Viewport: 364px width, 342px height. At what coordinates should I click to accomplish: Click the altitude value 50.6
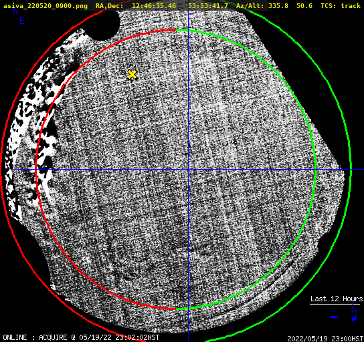(304, 6)
